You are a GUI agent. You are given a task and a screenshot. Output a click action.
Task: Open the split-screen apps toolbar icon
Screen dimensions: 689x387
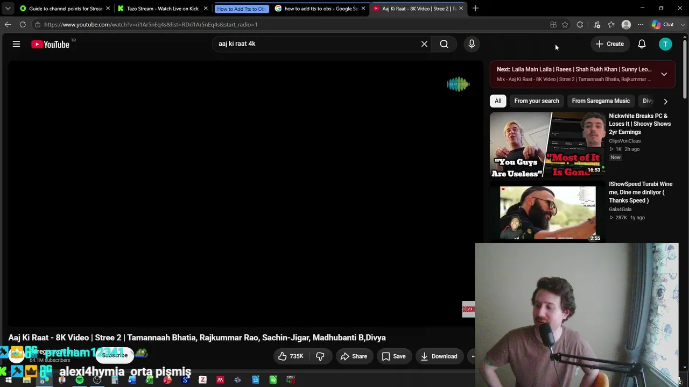[x=553, y=25]
